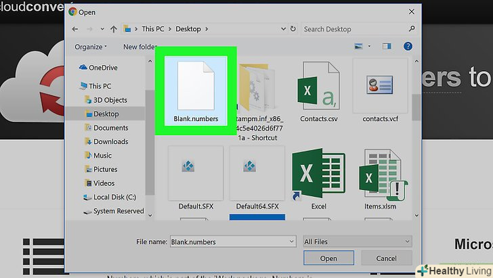The width and height of the screenshot is (493, 278).
Task: Open the Organize menu
Action: tap(91, 47)
